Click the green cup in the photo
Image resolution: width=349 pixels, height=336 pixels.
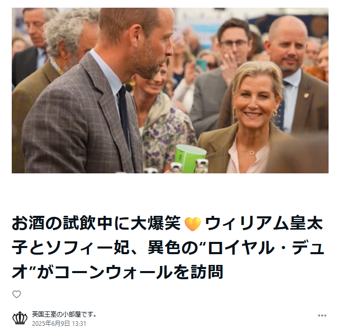[190, 158]
